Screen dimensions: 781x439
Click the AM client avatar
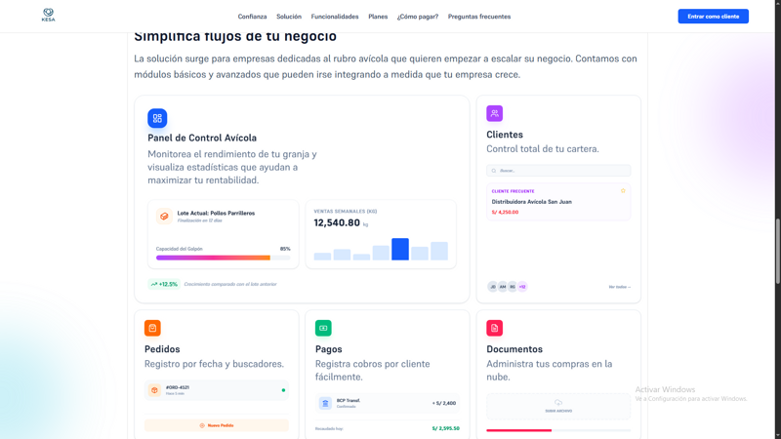coord(503,287)
